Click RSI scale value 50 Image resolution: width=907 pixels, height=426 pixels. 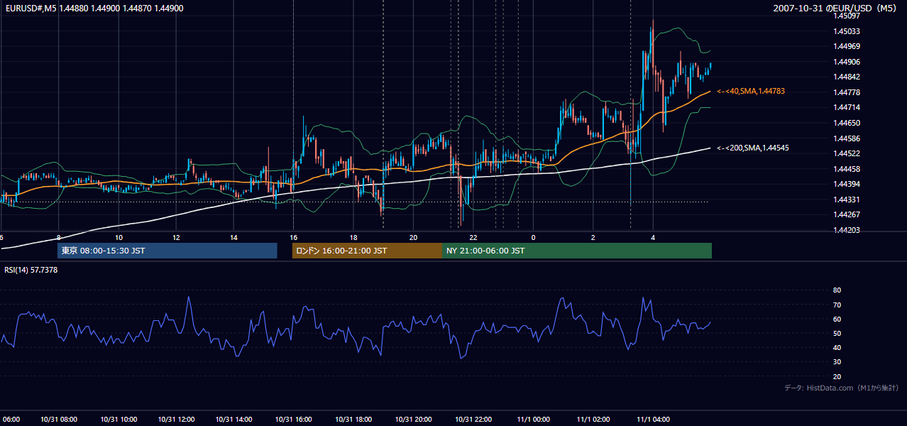(x=837, y=333)
